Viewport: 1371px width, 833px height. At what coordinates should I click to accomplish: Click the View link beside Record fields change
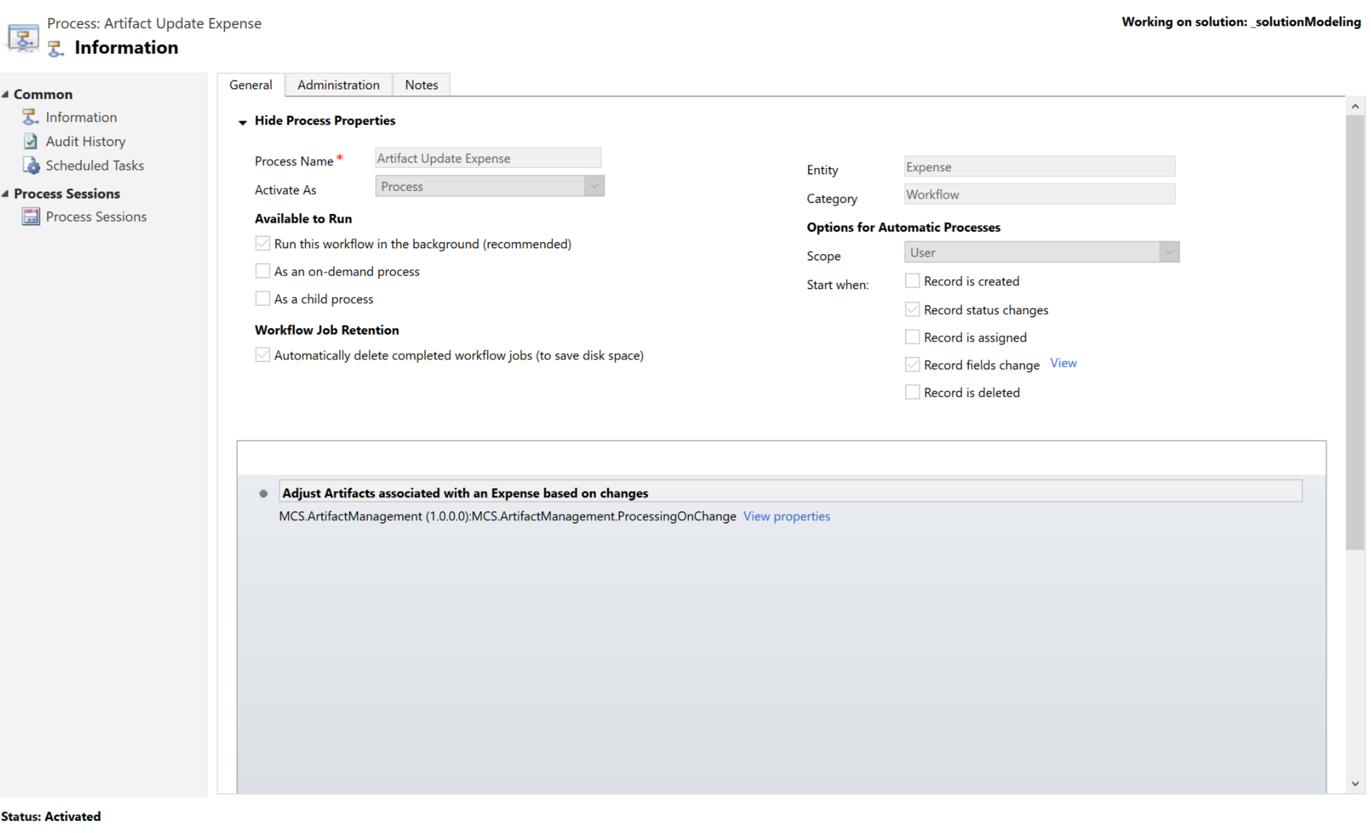tap(1063, 363)
